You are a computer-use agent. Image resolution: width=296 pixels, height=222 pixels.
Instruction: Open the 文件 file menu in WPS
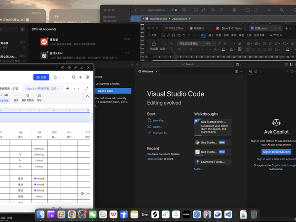tap(152, 35)
